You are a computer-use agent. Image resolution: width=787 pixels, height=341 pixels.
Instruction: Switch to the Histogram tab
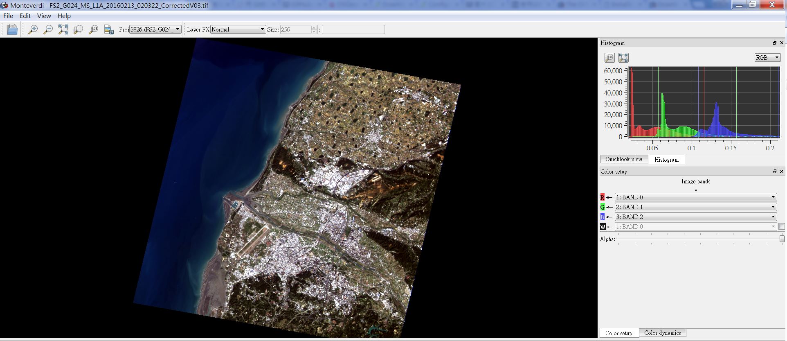[666, 160]
